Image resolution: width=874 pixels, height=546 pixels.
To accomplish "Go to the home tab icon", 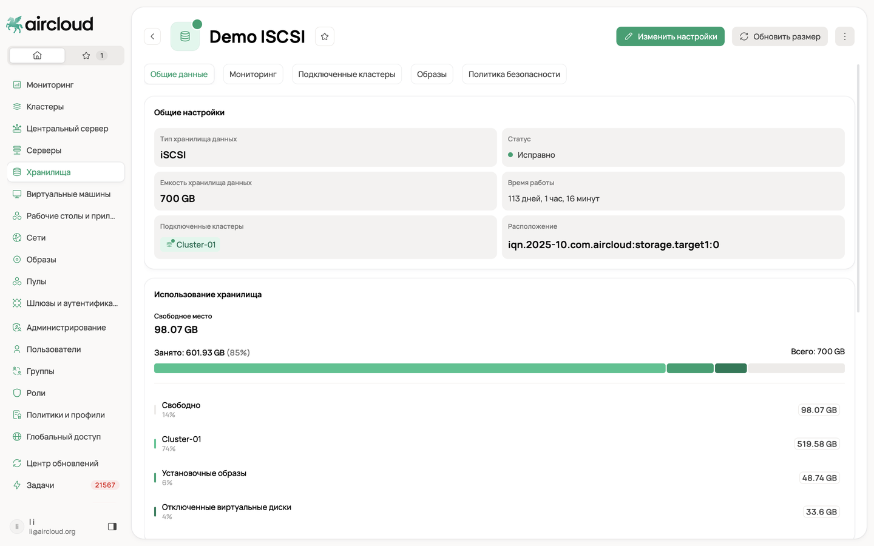I will tap(37, 55).
